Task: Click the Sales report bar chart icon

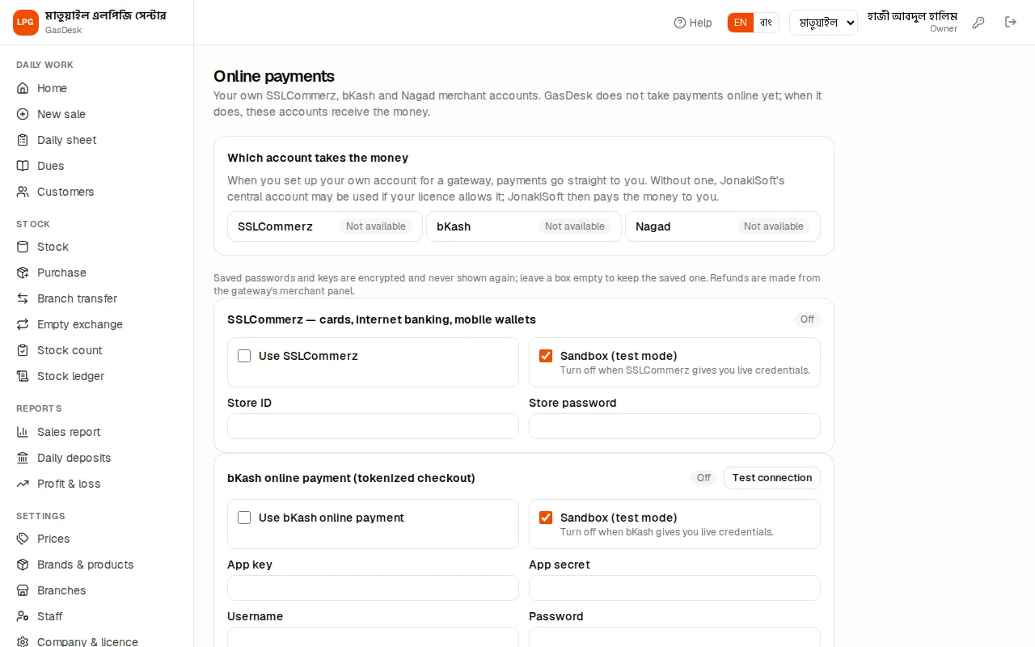Action: (23, 432)
